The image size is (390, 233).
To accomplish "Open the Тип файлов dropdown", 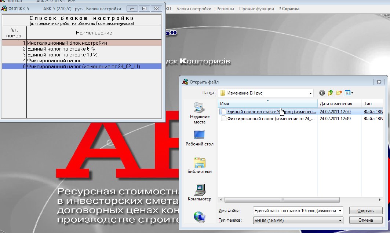I will click(x=341, y=220).
